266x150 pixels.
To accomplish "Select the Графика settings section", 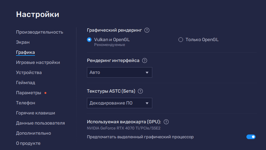I will click(25, 52).
